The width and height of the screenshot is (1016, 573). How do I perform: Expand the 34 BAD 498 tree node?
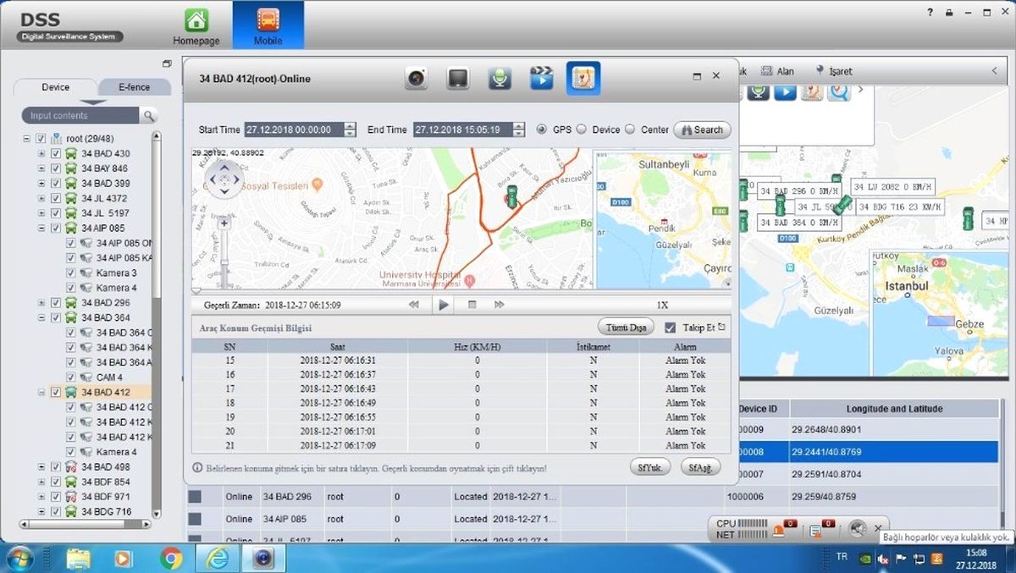pyautogui.click(x=41, y=466)
